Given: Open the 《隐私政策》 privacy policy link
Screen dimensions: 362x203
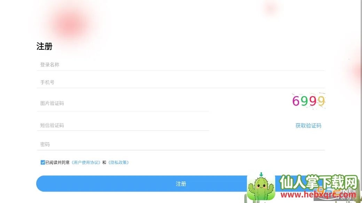Looking at the screenshot, I should point(118,162).
